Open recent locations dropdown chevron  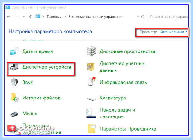[x=24, y=17]
